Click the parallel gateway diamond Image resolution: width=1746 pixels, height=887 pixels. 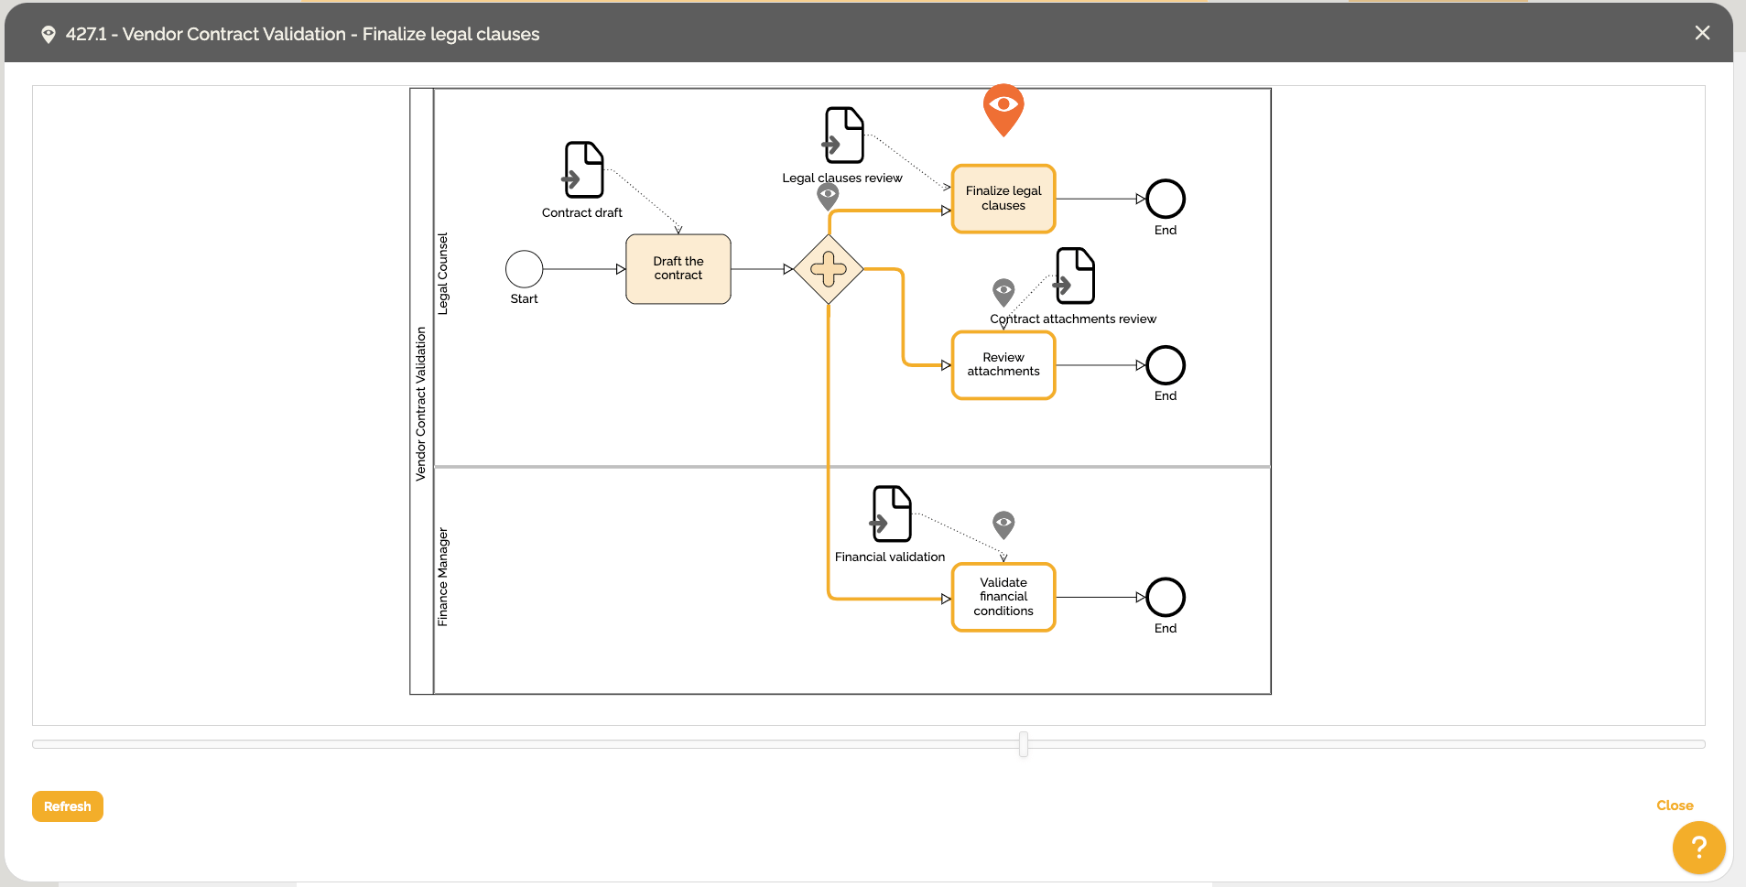point(829,269)
